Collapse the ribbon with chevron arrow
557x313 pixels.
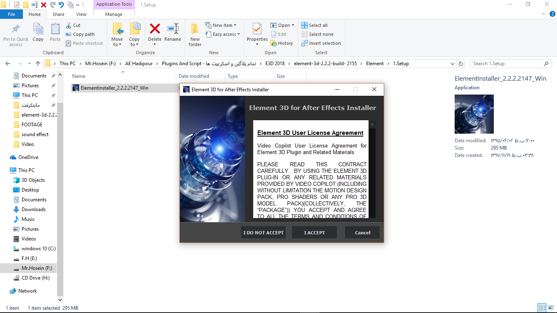click(x=543, y=14)
